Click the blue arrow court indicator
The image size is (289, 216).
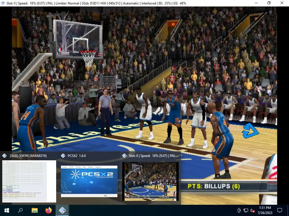point(250,131)
